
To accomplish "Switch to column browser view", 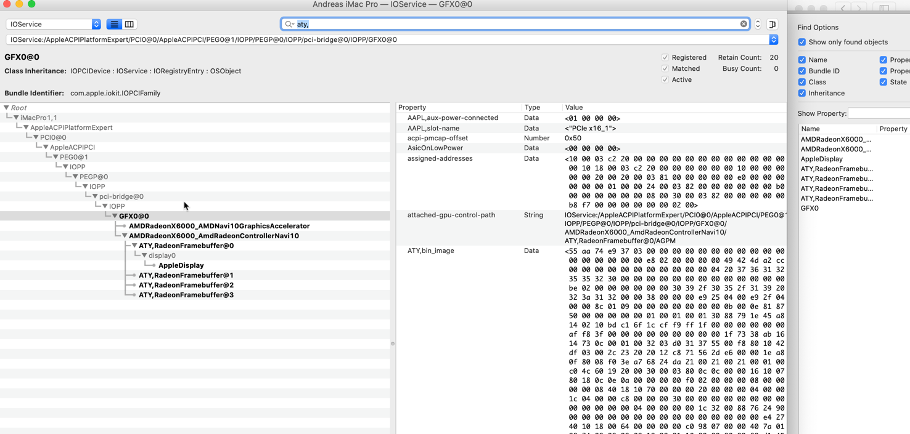I will coord(129,24).
